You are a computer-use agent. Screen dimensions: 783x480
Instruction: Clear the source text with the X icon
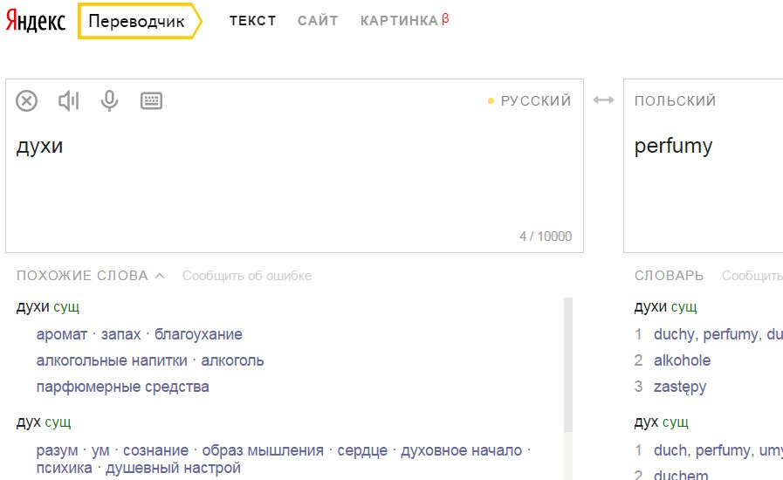[x=26, y=101]
